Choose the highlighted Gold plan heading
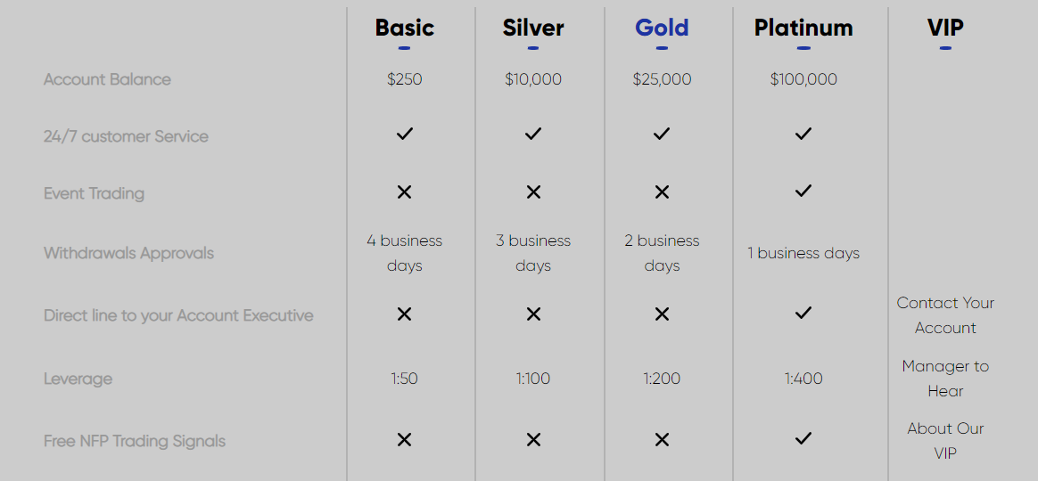The height and width of the screenshot is (481, 1038). [662, 28]
